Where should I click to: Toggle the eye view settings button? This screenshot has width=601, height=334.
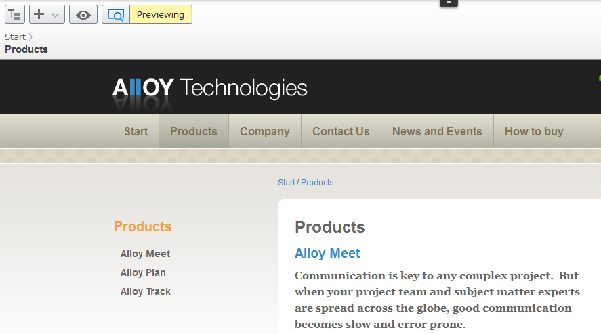pyautogui.click(x=83, y=14)
